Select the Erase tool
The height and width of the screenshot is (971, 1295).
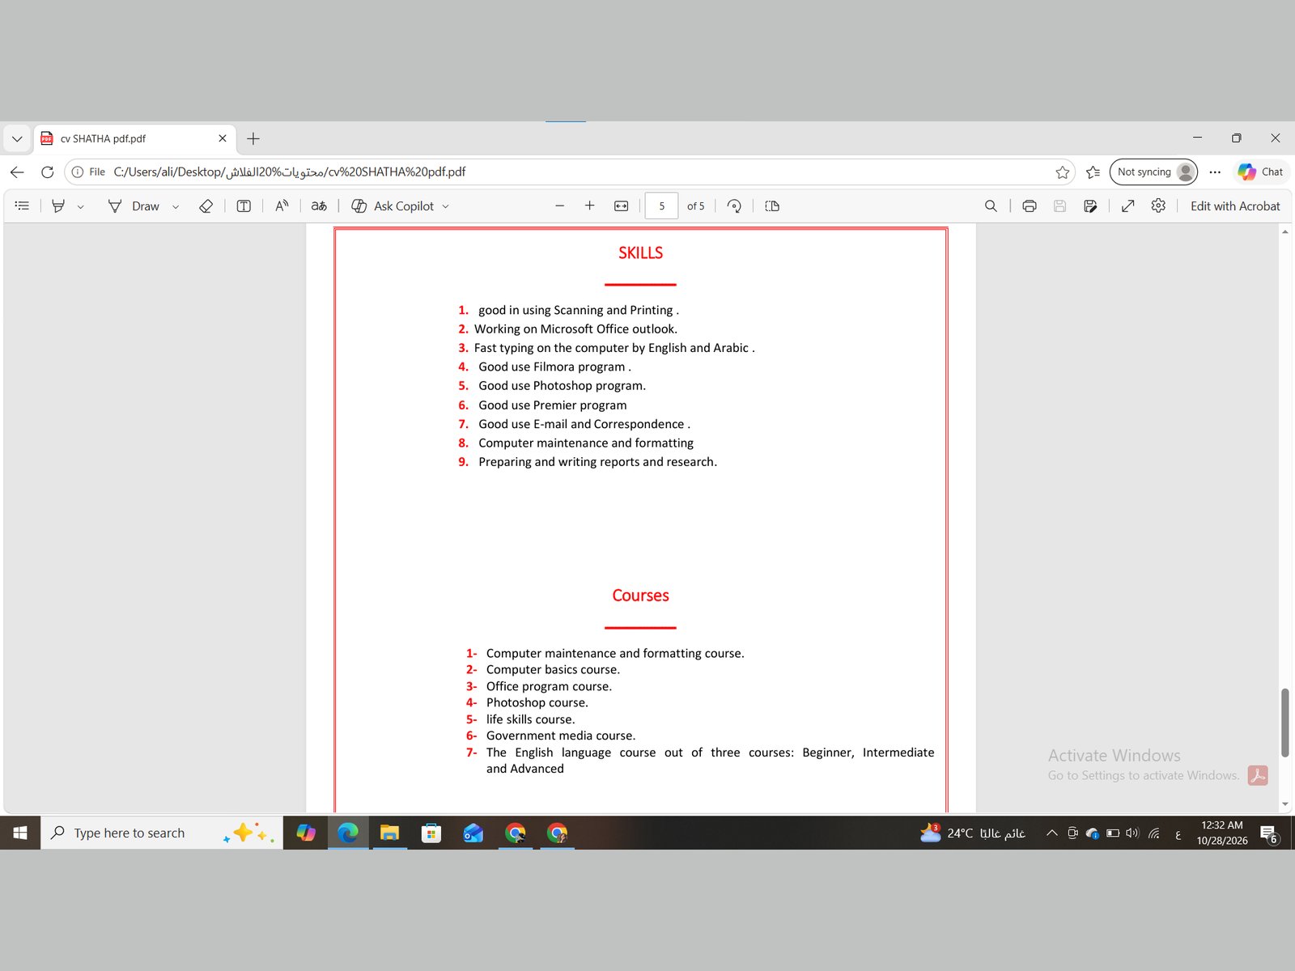[206, 206]
